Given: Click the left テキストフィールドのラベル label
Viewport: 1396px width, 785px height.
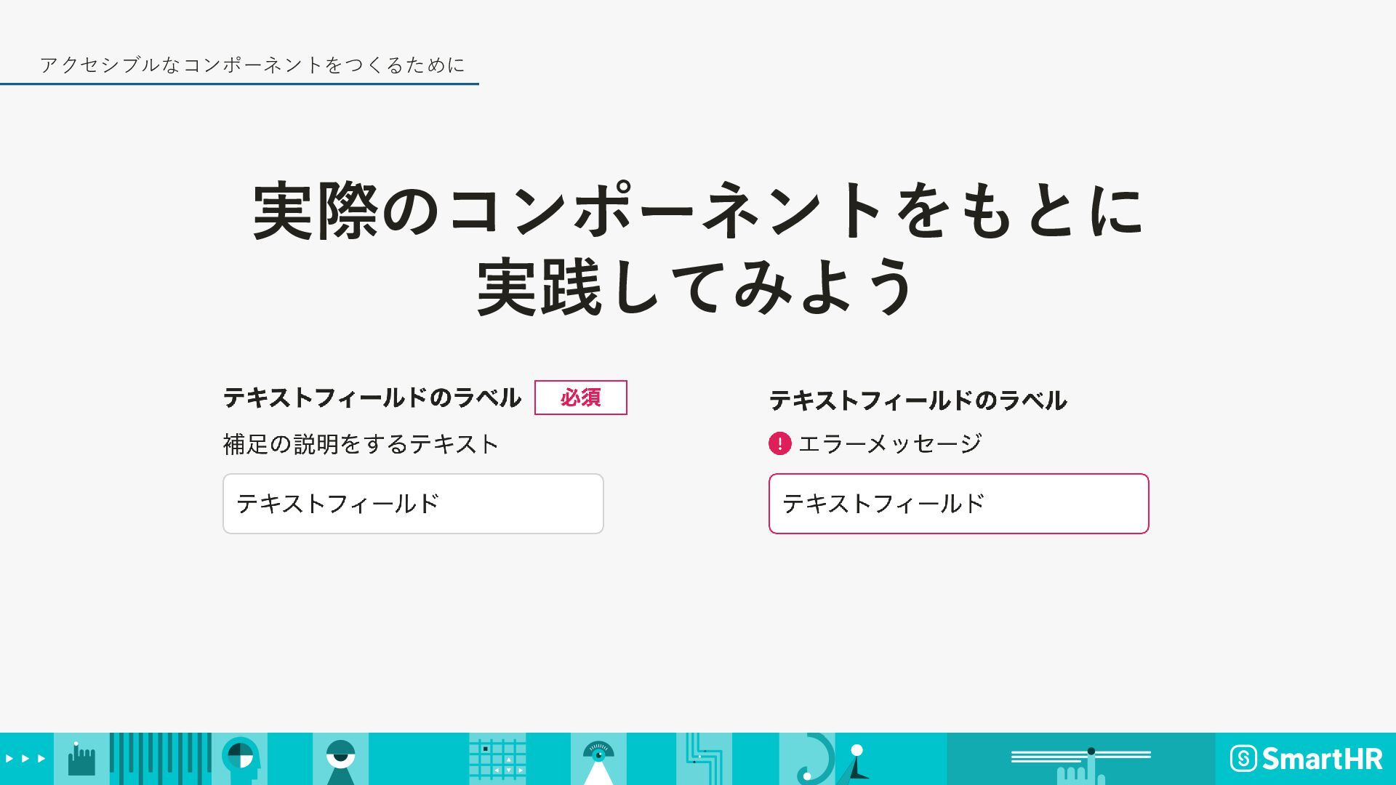Looking at the screenshot, I should click(372, 398).
